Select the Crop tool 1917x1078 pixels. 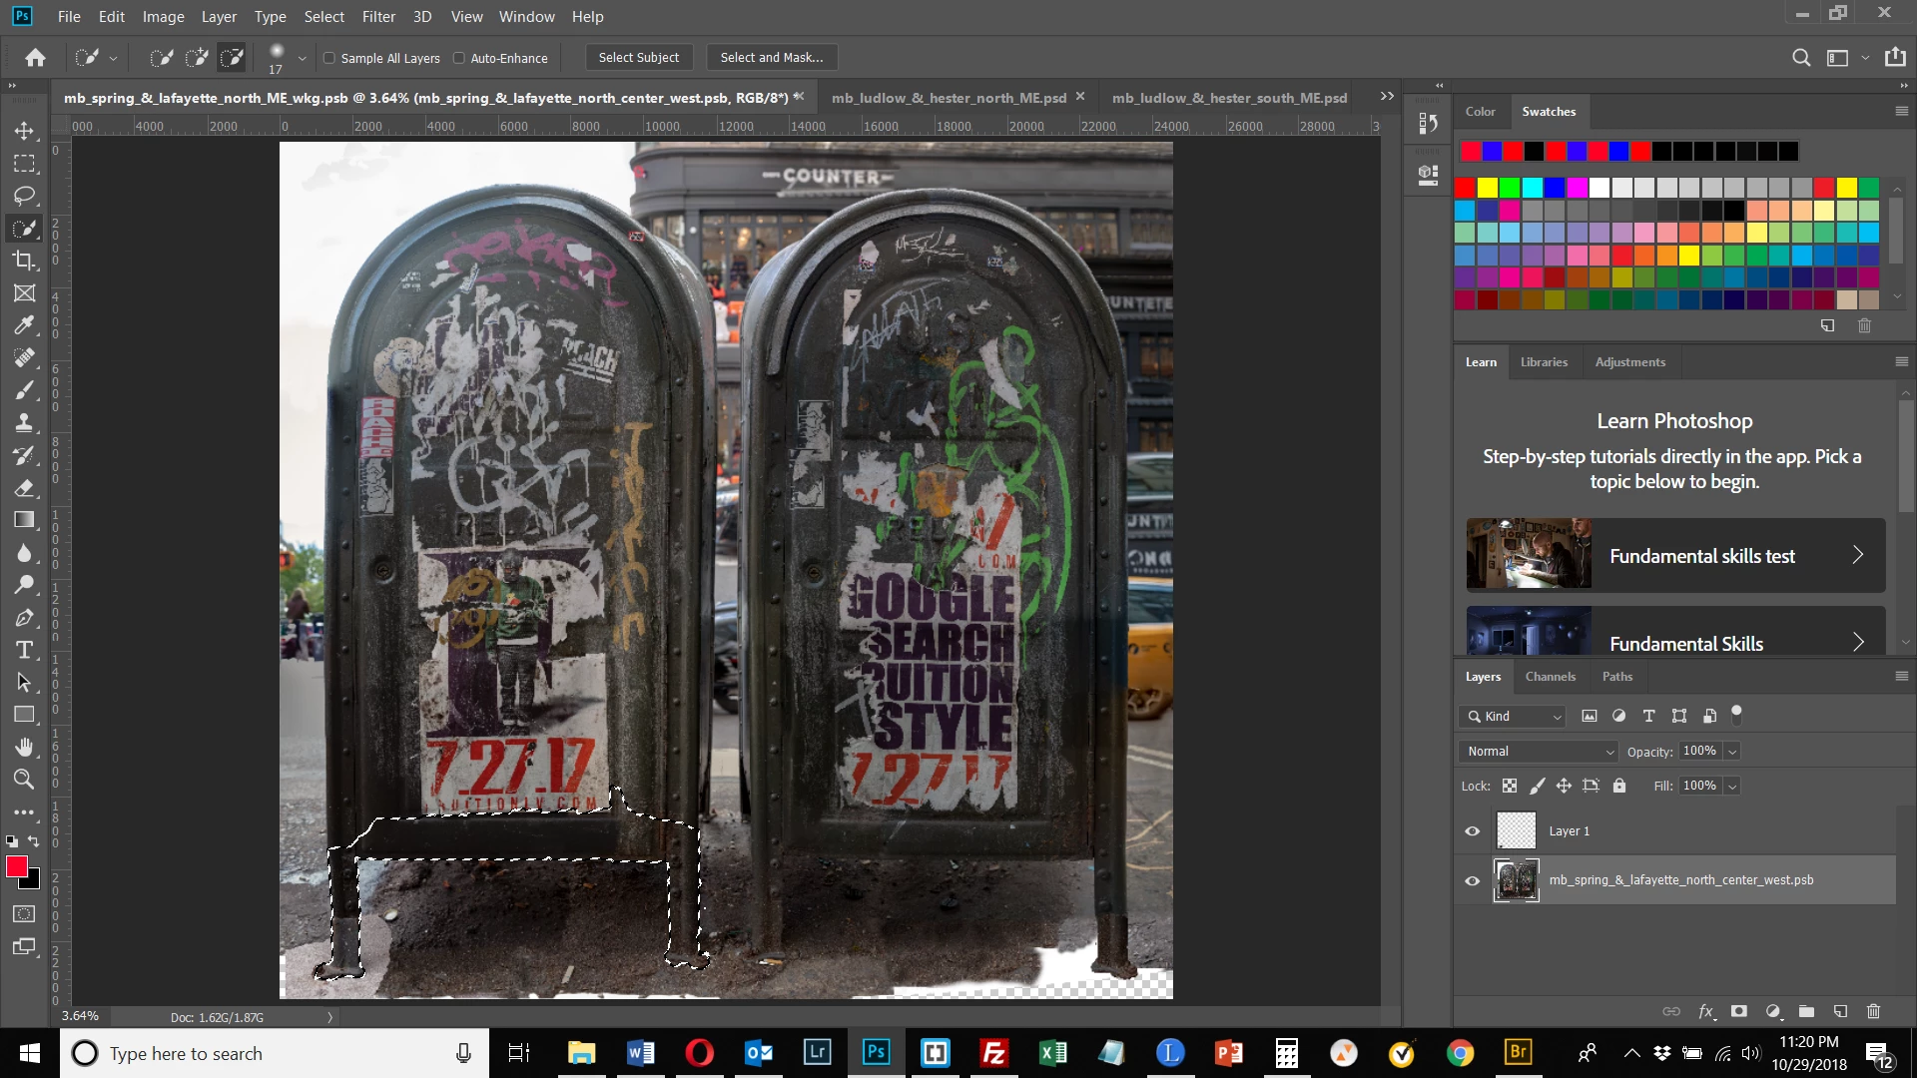24,261
